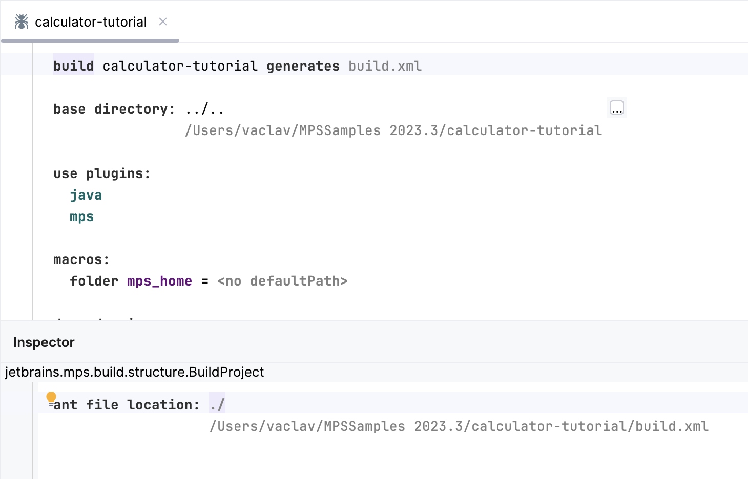Click the "macros:" section keyword
The height and width of the screenshot is (479, 748).
tap(80, 259)
